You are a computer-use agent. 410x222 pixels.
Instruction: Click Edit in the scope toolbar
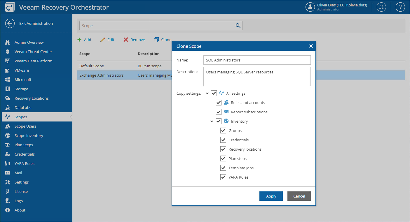tap(107, 40)
